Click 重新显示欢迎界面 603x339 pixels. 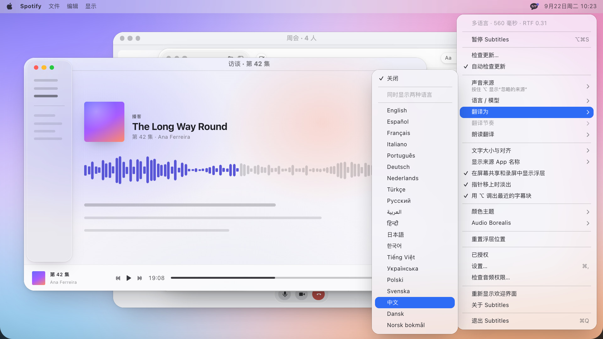[x=527, y=294]
